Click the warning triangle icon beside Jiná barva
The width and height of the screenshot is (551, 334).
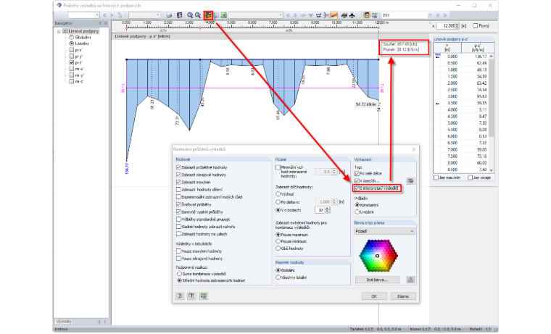coord(410,280)
